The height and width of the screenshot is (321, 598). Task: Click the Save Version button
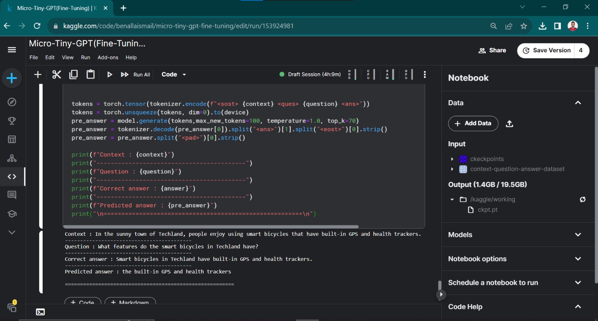(547, 50)
